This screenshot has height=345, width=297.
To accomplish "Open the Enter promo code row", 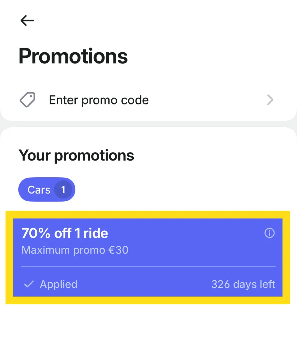I will coord(148,100).
